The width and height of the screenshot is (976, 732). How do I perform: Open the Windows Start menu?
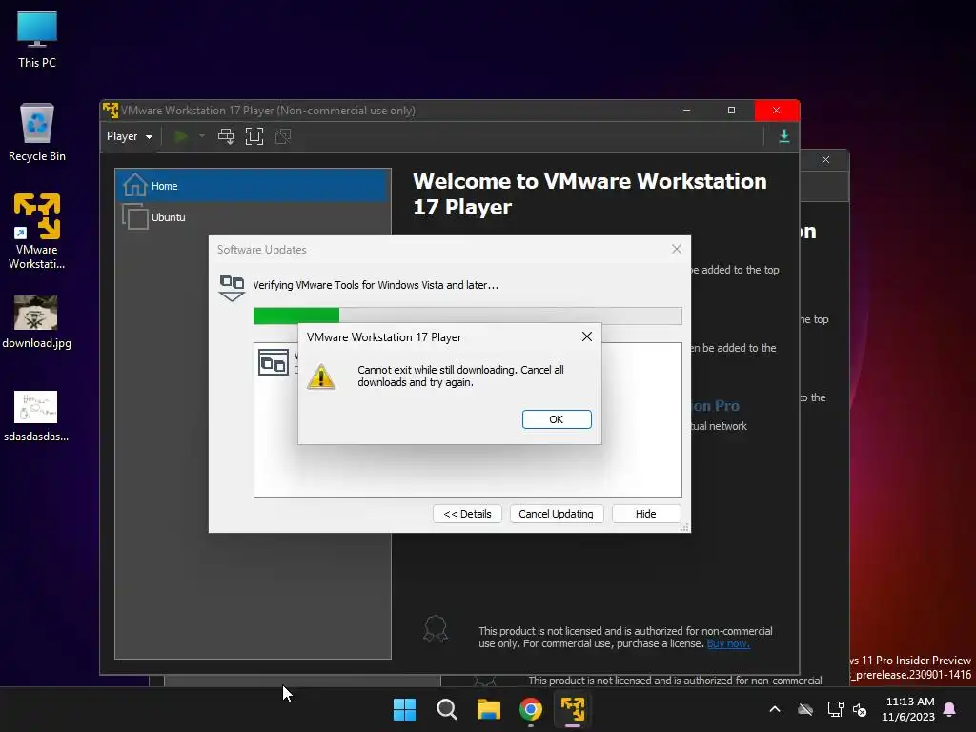point(404,709)
